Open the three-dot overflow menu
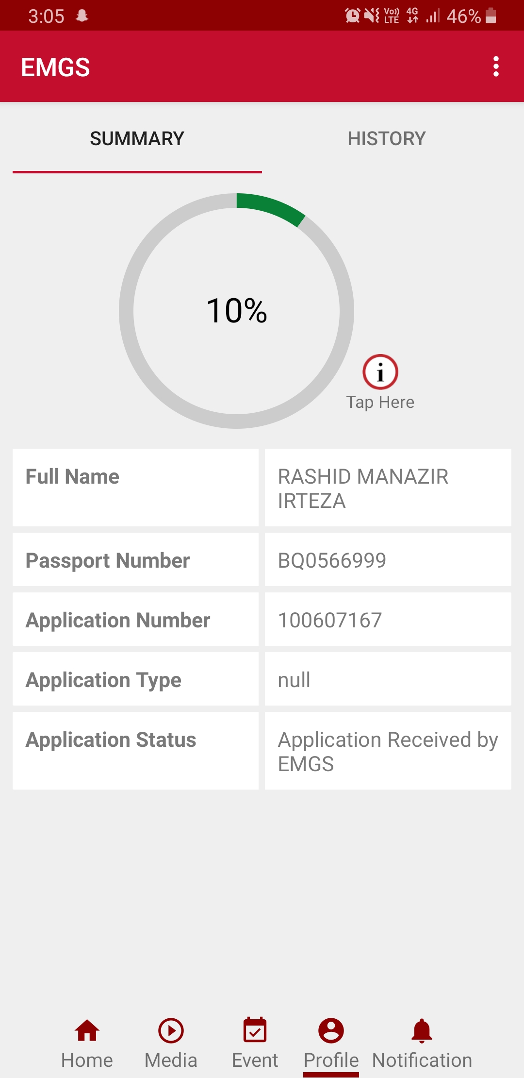The width and height of the screenshot is (524, 1078). [496, 67]
